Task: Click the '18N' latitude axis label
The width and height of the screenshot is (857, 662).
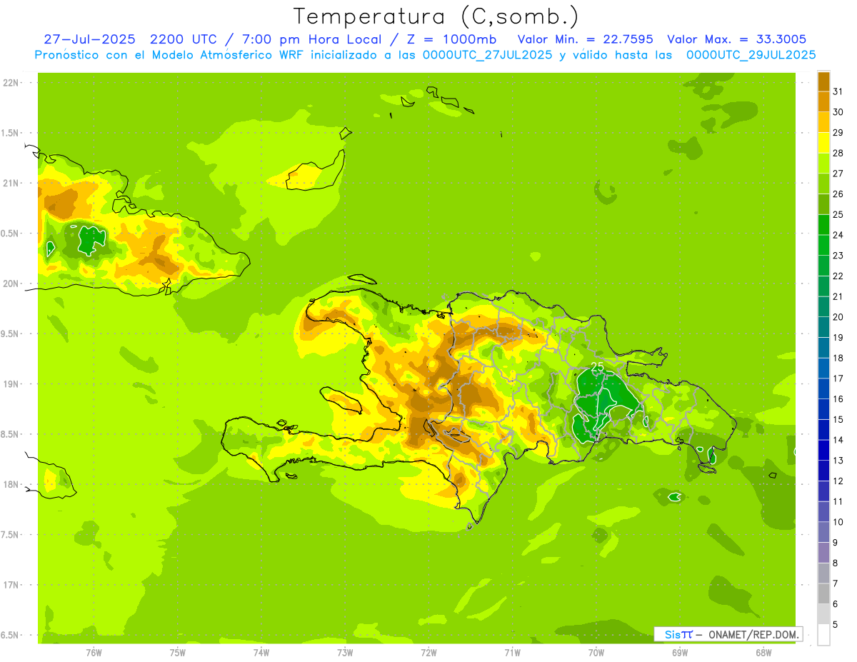Action: pyautogui.click(x=11, y=484)
